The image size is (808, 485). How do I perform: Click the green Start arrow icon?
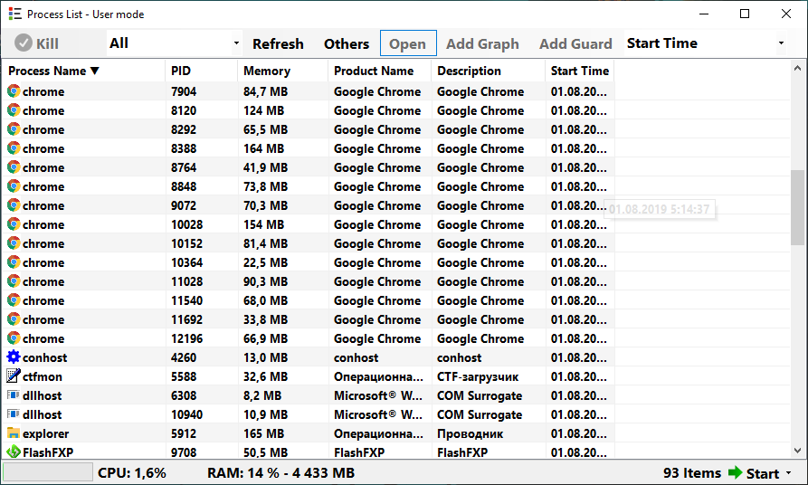pyautogui.click(x=735, y=472)
